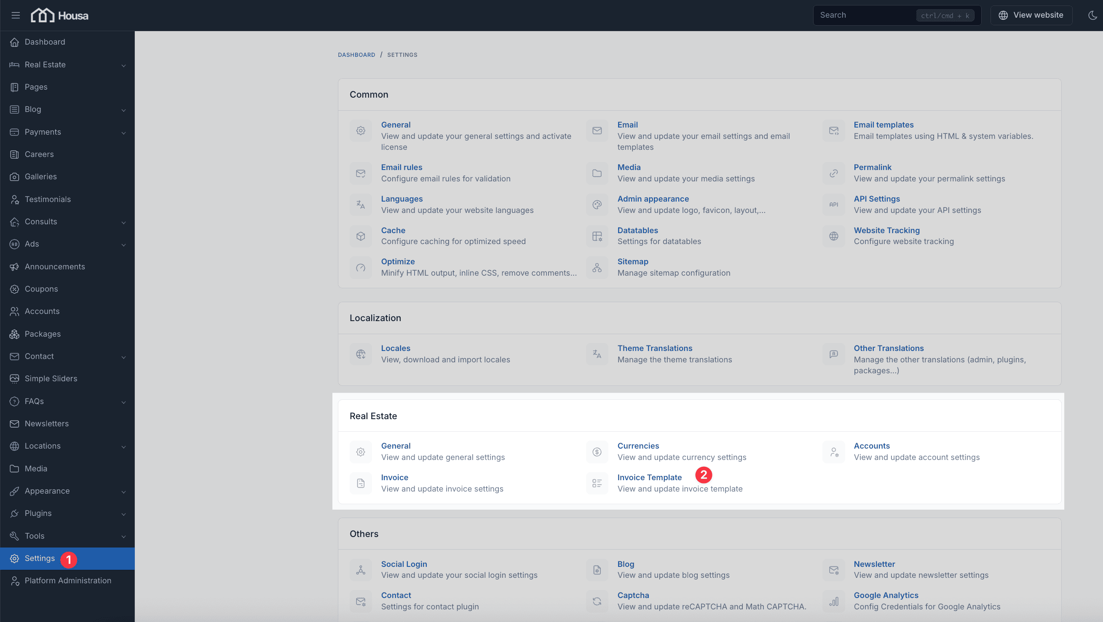Screen dimensions: 1103x622
Task: Click the chart icon beside Google Analytics
Action: (833, 601)
